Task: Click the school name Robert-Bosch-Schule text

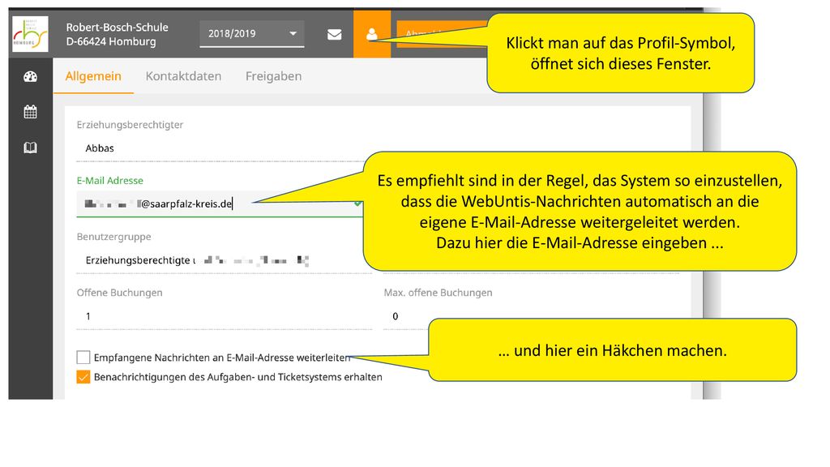Action: click(117, 28)
